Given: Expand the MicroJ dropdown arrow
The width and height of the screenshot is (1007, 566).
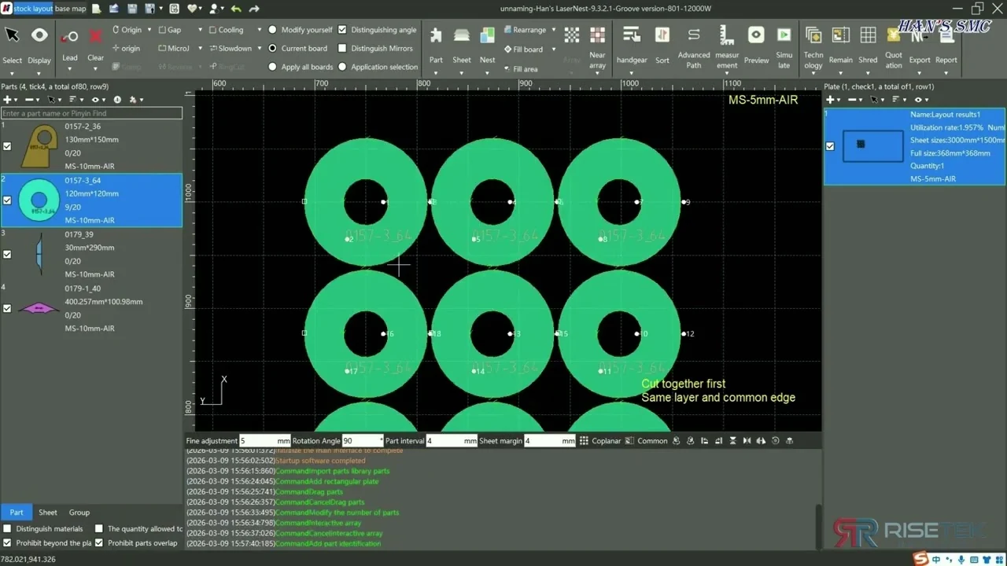Looking at the screenshot, I should tap(200, 49).
